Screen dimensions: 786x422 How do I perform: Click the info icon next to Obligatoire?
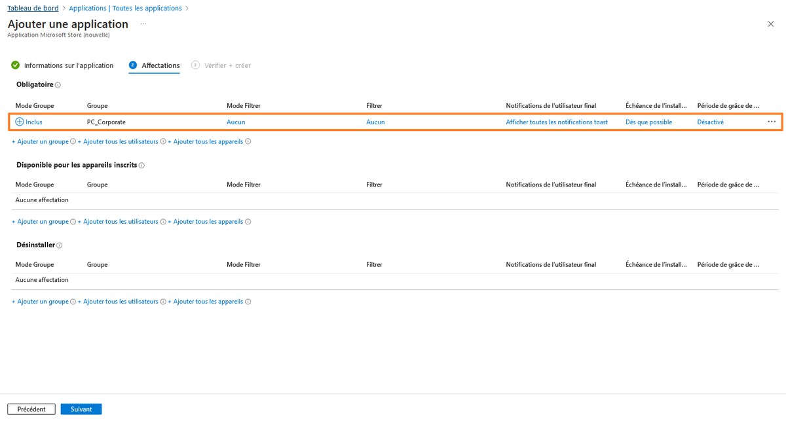58,85
